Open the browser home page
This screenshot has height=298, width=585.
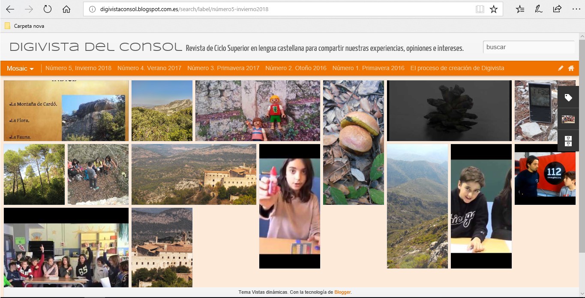pyautogui.click(x=66, y=9)
